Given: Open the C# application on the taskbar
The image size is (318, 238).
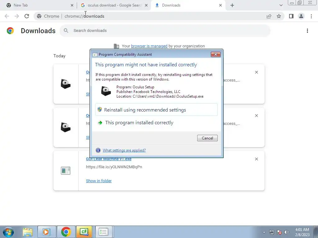Looking at the screenshot, I should click(84, 232).
